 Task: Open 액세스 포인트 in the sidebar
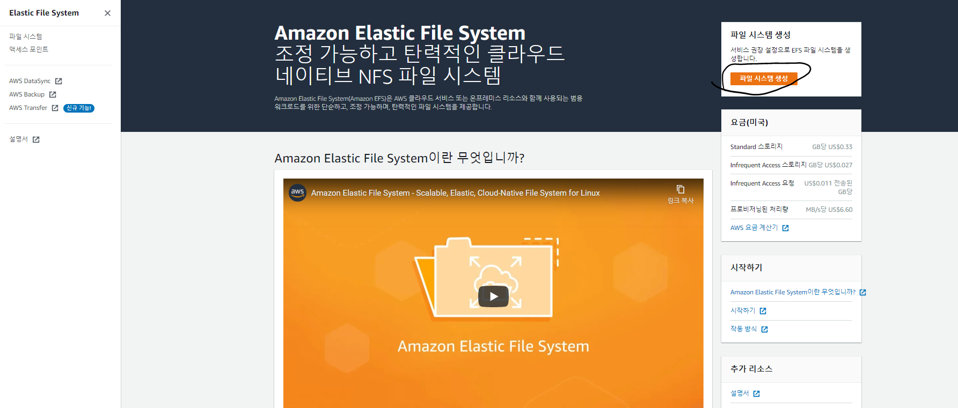[x=28, y=49]
